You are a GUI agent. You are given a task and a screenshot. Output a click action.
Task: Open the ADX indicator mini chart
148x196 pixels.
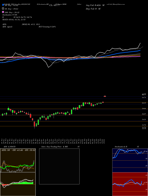18,160
